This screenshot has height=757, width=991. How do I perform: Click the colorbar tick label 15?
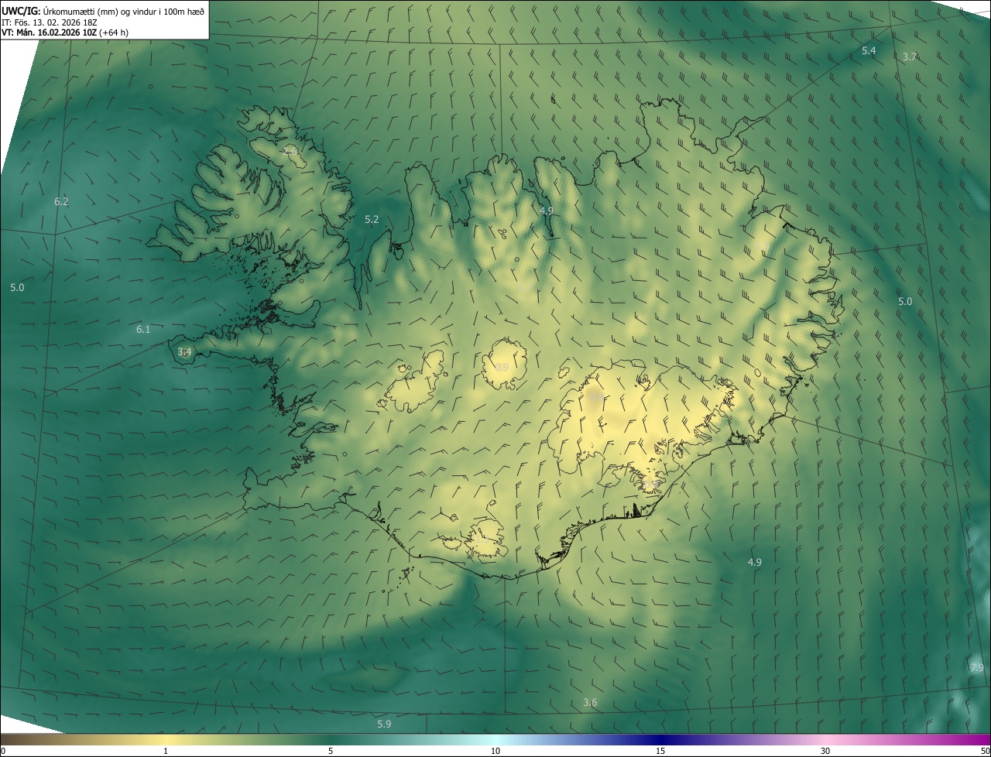[x=660, y=751]
